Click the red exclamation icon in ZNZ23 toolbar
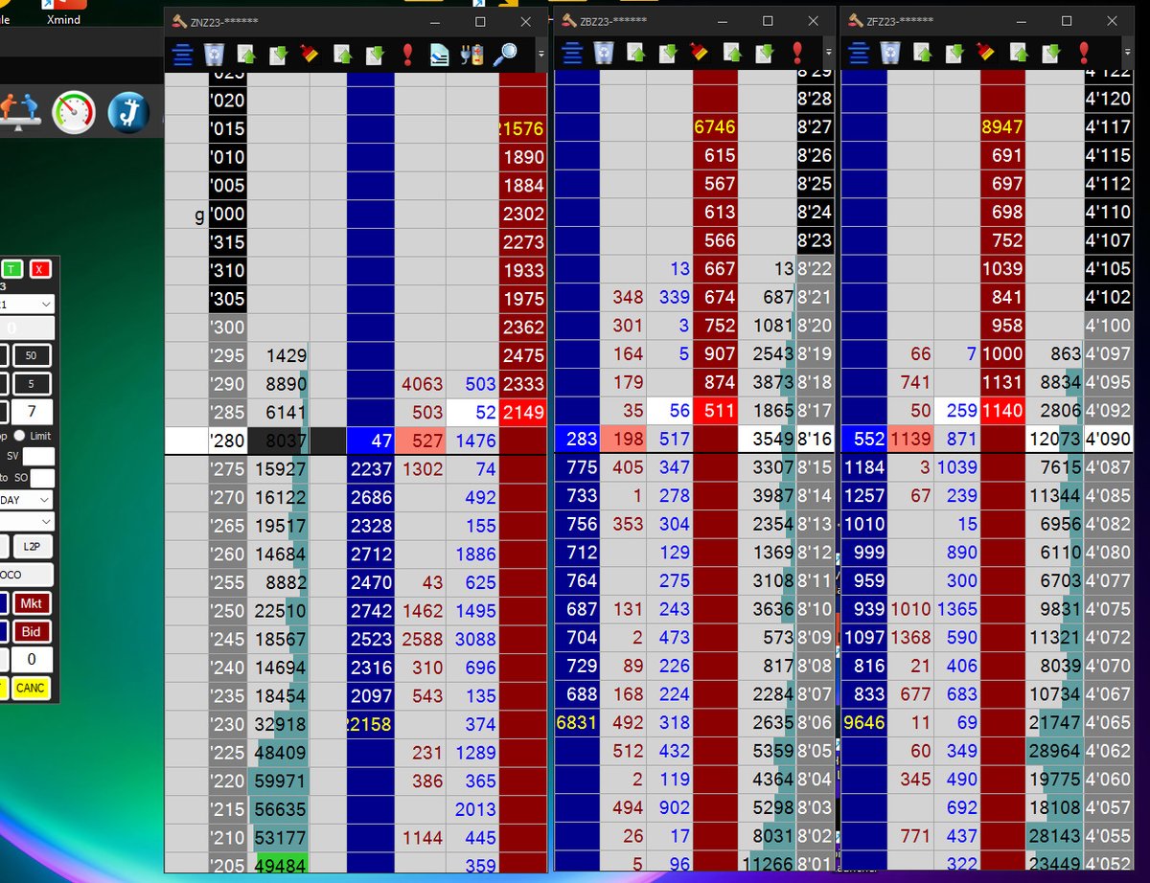The image size is (1150, 883). tap(408, 55)
